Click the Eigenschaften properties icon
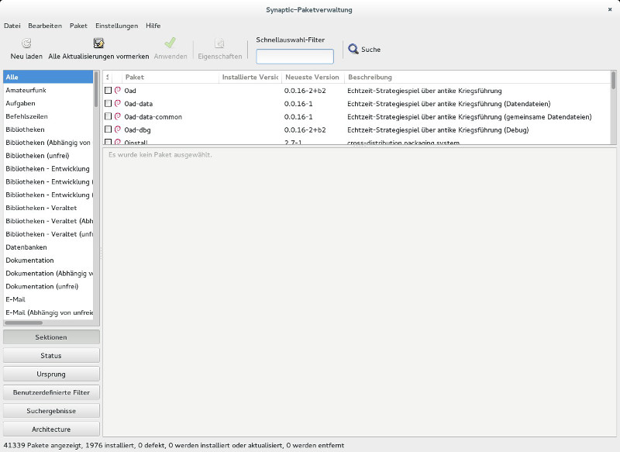Screen dimensions: 620x452 219,43
